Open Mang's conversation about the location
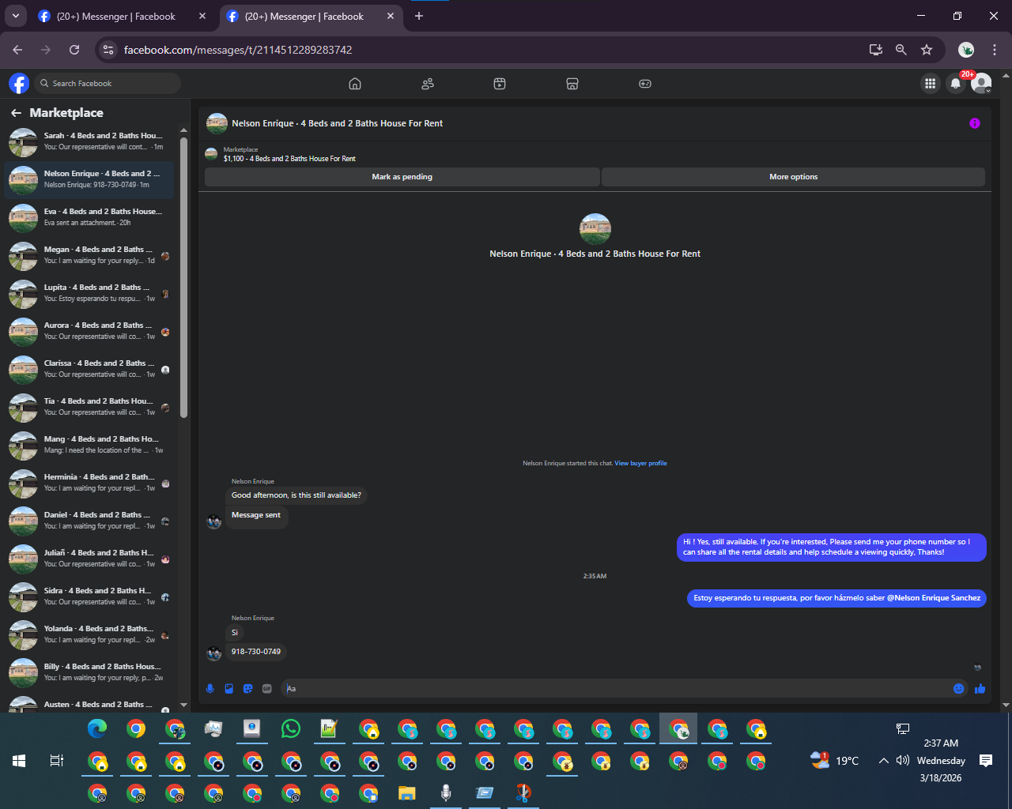Viewport: 1012px width, 809px height. click(x=89, y=446)
